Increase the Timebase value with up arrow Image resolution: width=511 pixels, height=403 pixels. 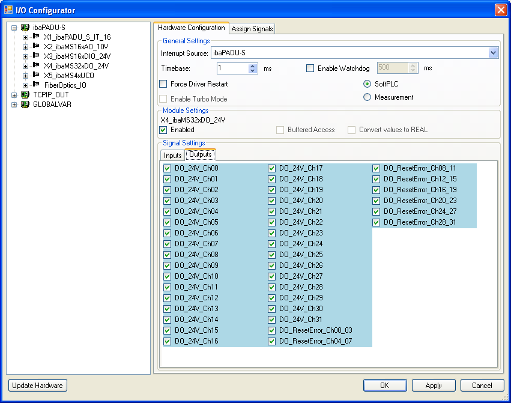point(253,66)
